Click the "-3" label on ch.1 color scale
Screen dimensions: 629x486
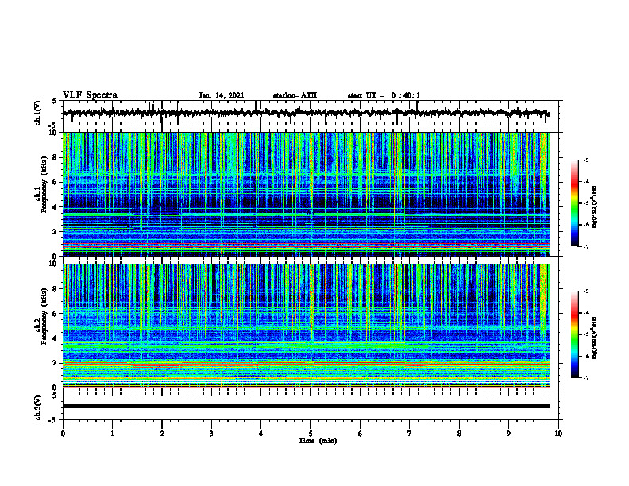pos(585,160)
